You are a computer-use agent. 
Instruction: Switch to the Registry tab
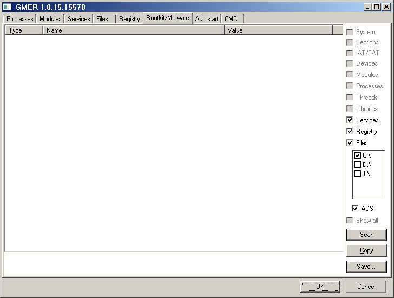tap(129, 19)
